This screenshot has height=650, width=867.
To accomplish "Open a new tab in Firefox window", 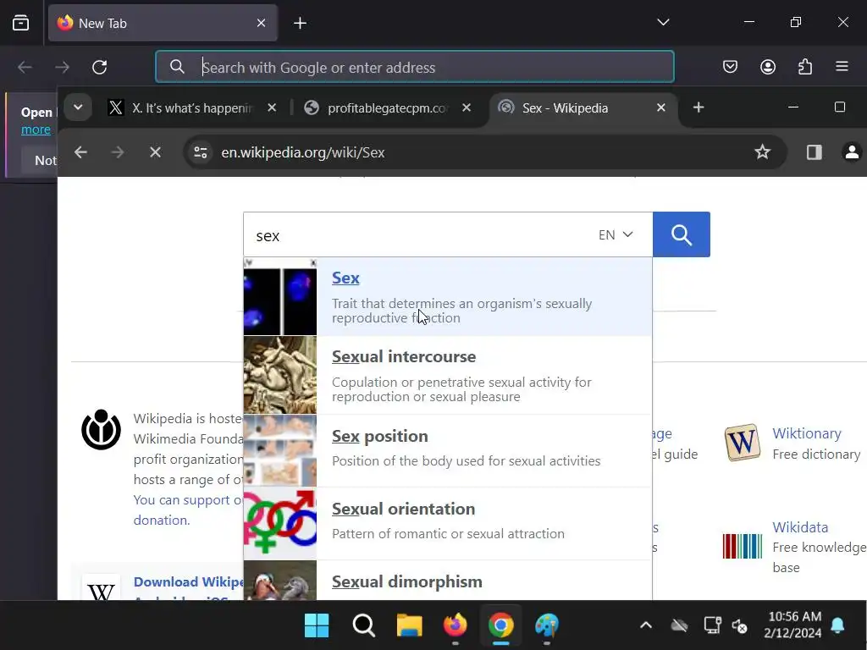I will tap(300, 23).
